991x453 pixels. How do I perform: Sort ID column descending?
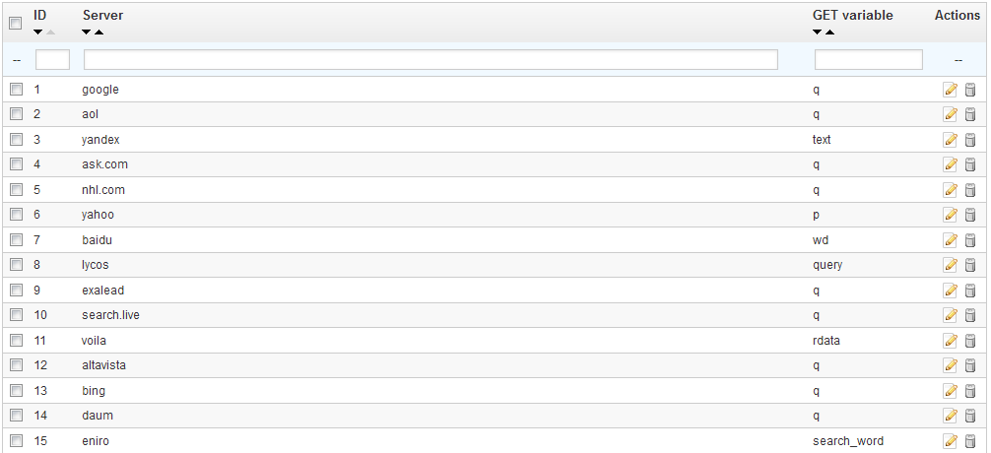(x=38, y=32)
